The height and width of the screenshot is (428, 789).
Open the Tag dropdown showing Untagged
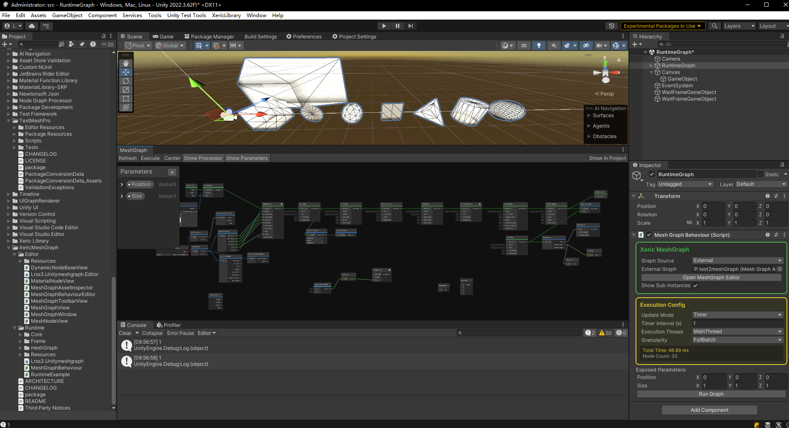tap(685, 184)
